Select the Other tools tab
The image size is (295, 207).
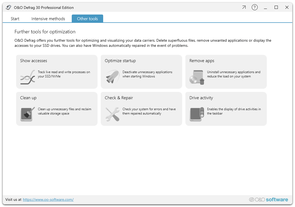tap(87, 19)
